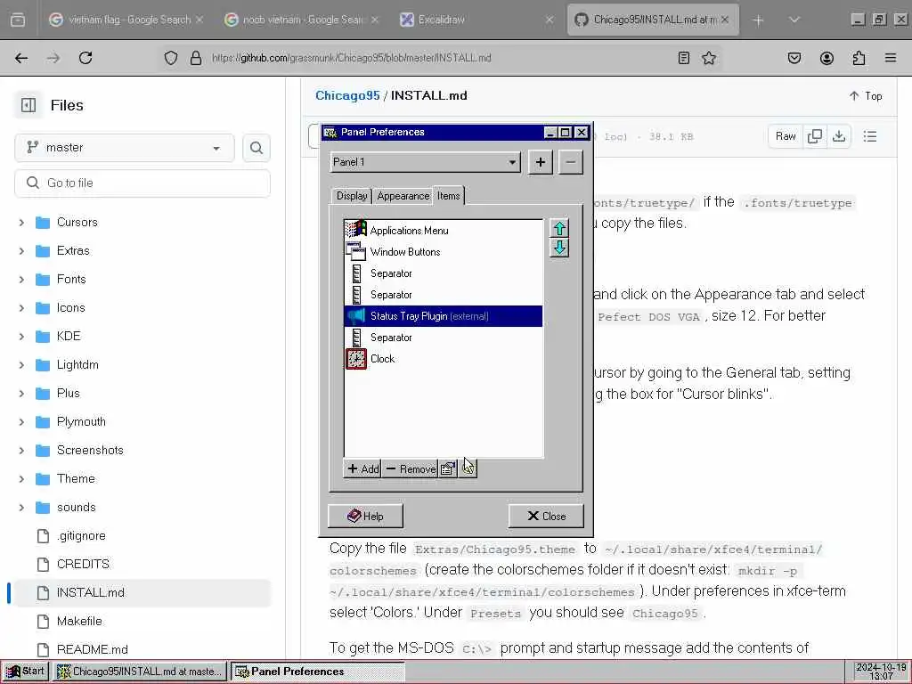Open the Firefox account icon
912x684 pixels.
coord(826,58)
